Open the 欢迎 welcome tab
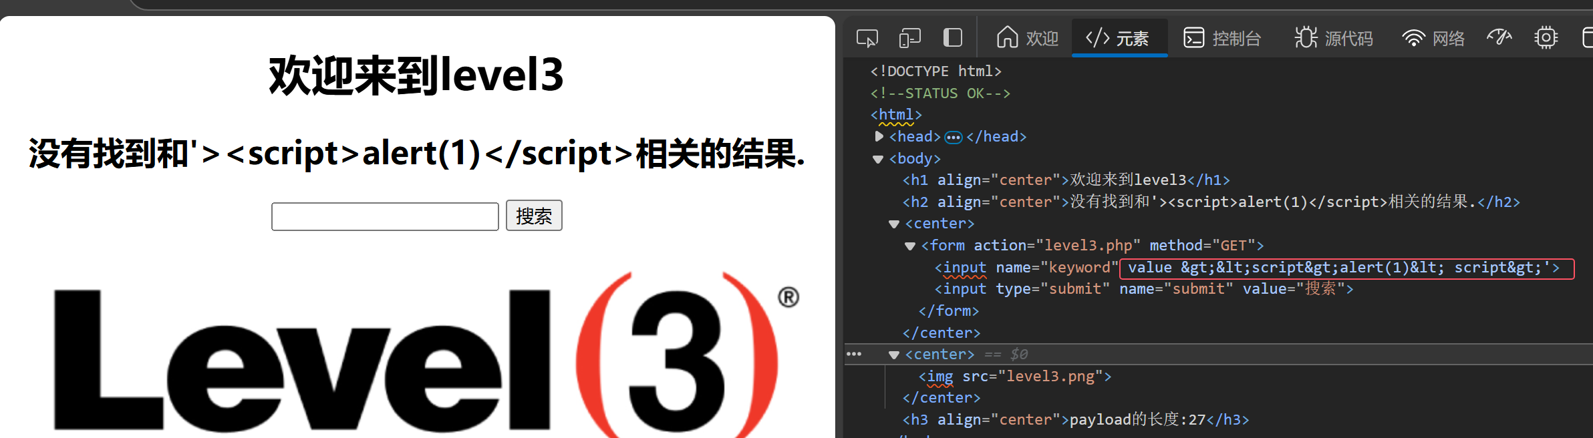1593x438 pixels. [x=1028, y=38]
